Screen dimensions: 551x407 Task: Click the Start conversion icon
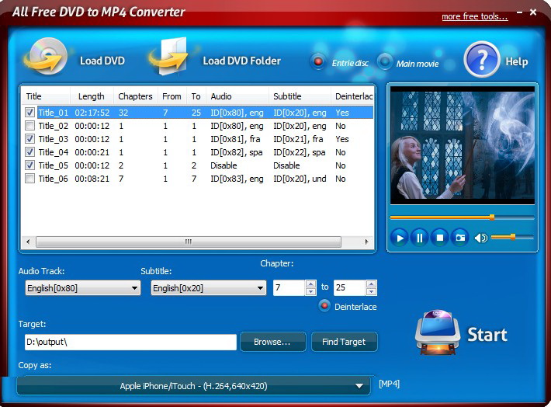coord(438,332)
